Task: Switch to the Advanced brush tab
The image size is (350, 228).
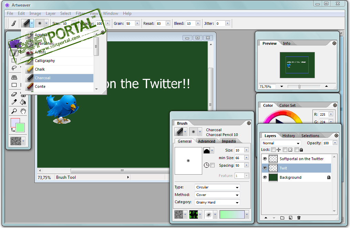Action: (206, 141)
